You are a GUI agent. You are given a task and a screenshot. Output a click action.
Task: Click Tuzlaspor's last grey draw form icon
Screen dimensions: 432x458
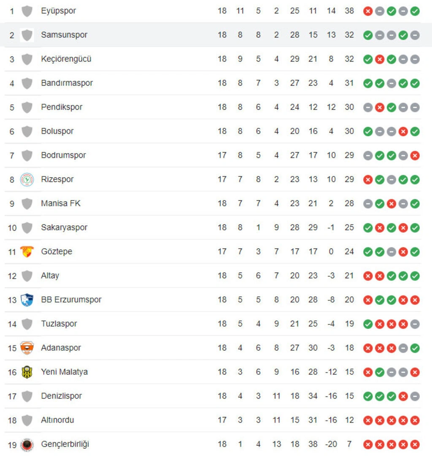pos(415,324)
